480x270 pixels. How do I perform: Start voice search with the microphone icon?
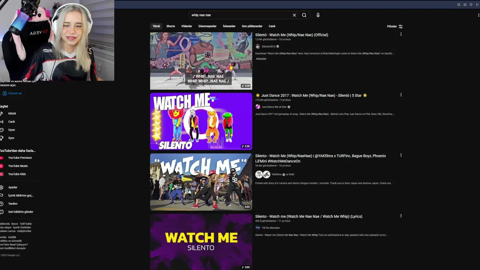pyautogui.click(x=318, y=15)
